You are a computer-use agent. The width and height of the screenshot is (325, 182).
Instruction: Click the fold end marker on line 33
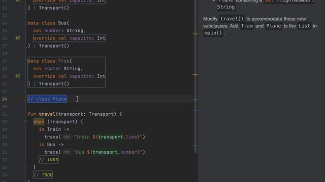pyautogui.click(x=25, y=167)
